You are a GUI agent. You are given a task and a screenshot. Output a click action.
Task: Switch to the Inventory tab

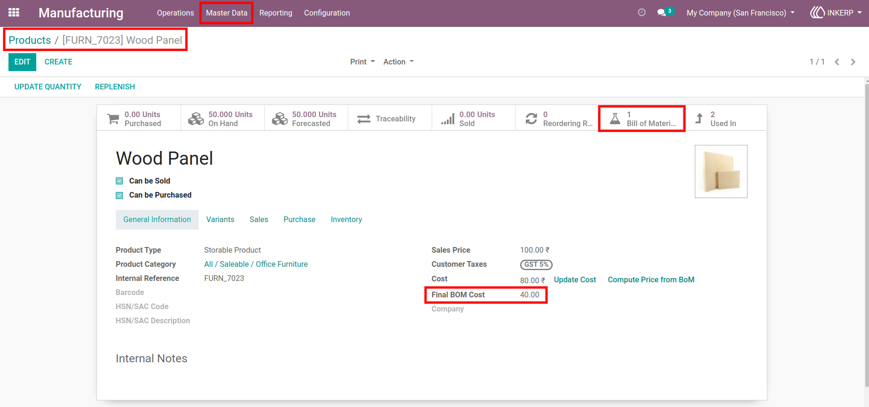point(346,219)
